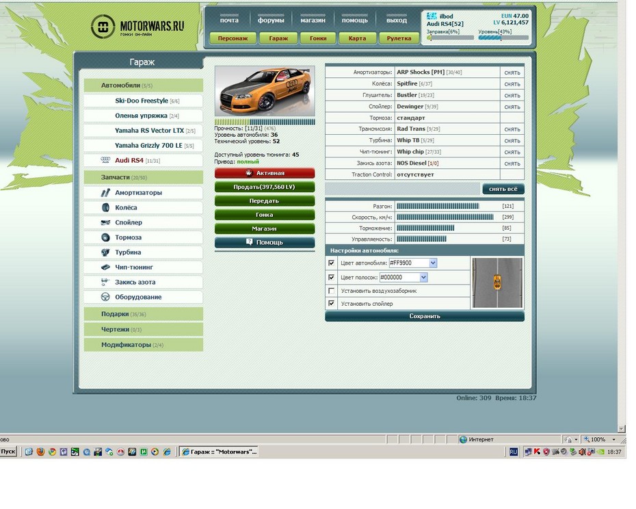Open the browser zoom level 100% dropdown
This screenshot has width=636, height=509.
coord(613,439)
